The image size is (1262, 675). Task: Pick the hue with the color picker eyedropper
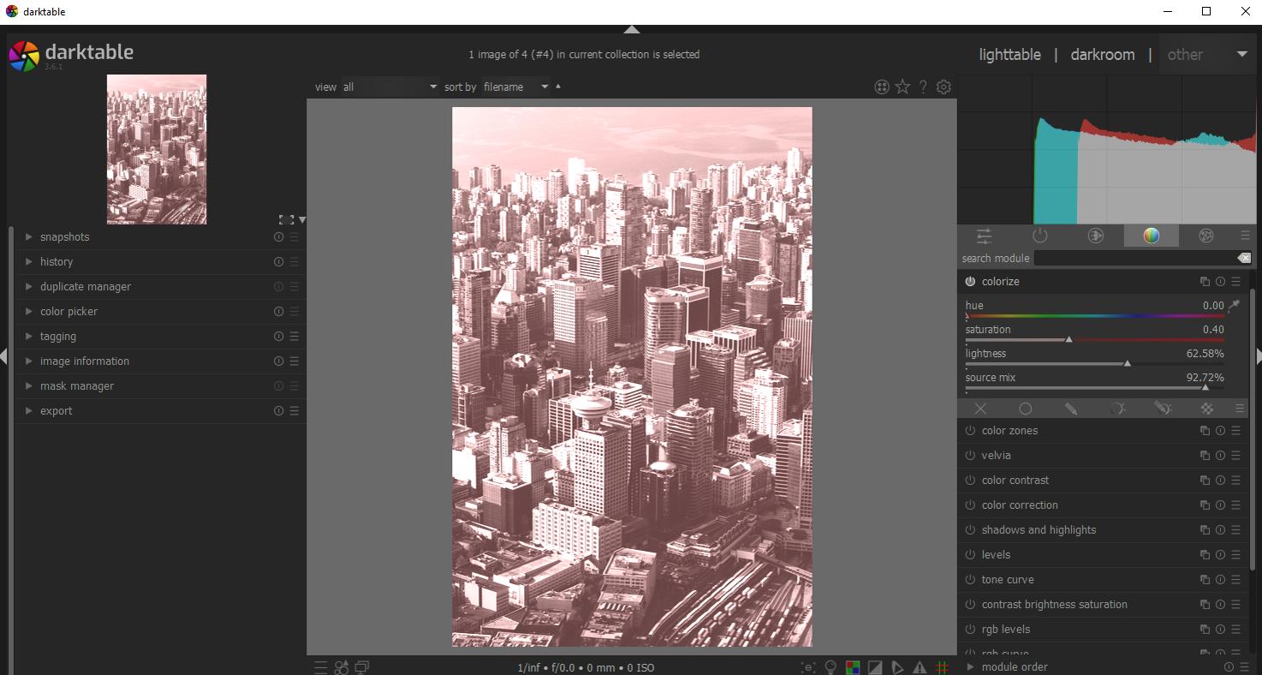coord(1233,305)
